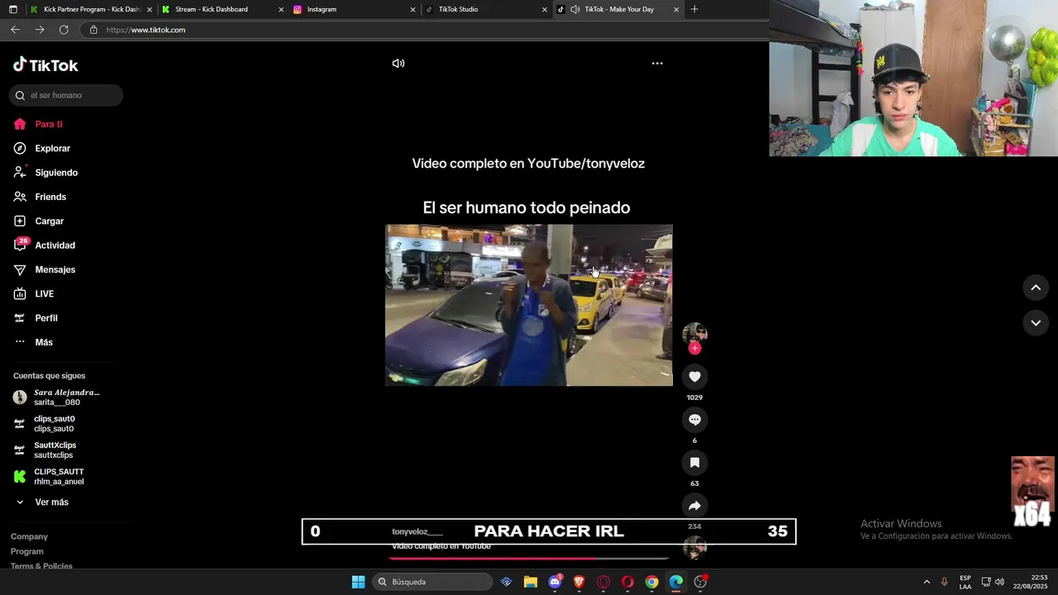
Task: Click the playing video frame
Action: [529, 305]
